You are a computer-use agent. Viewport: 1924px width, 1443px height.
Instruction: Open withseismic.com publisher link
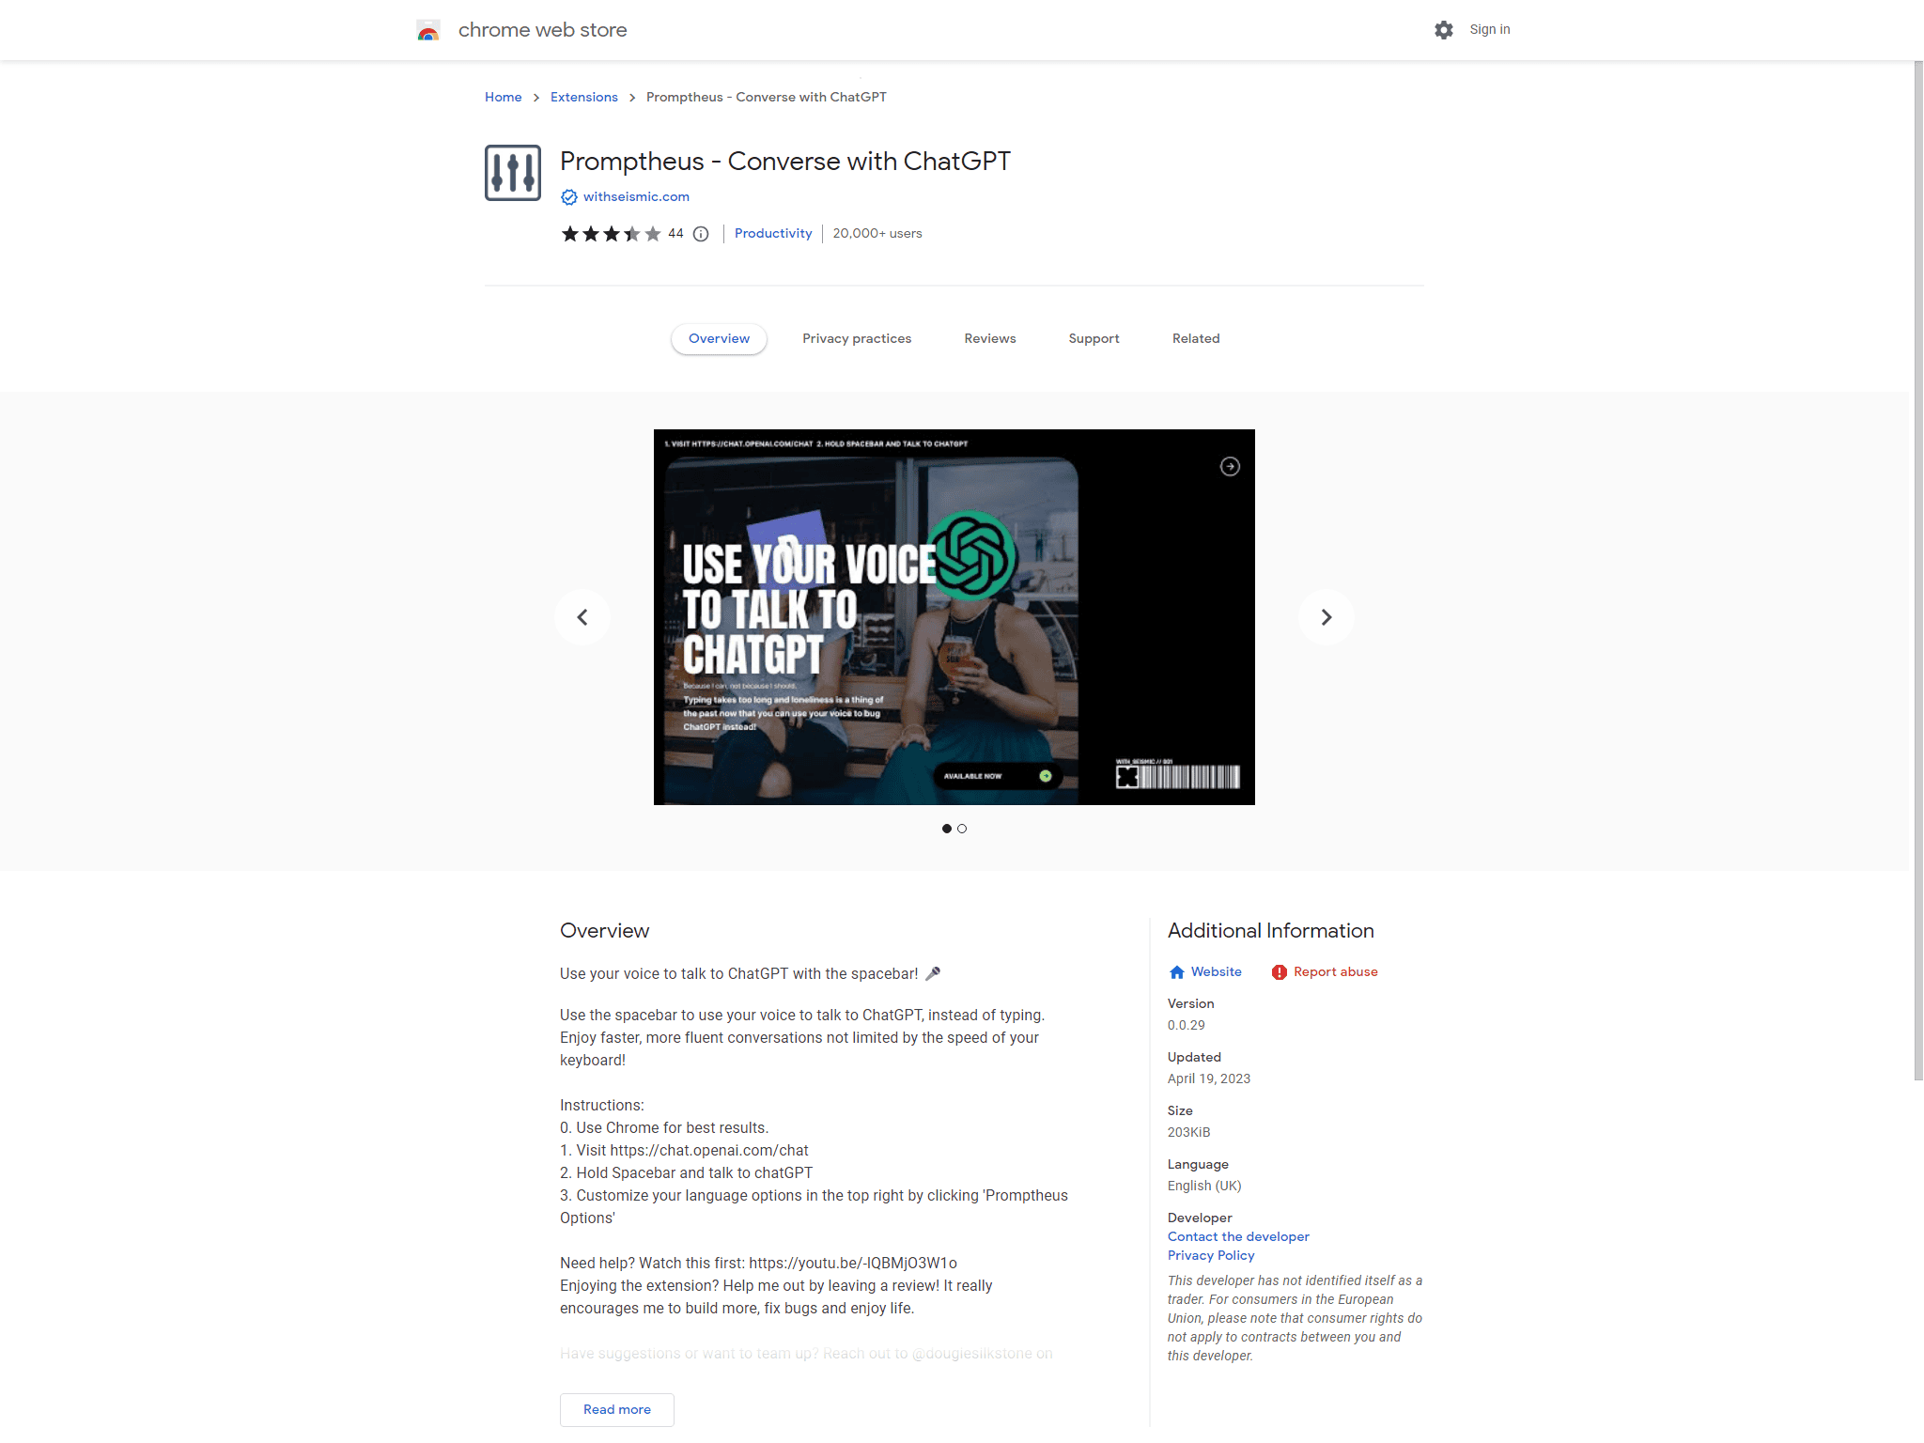[x=636, y=197]
